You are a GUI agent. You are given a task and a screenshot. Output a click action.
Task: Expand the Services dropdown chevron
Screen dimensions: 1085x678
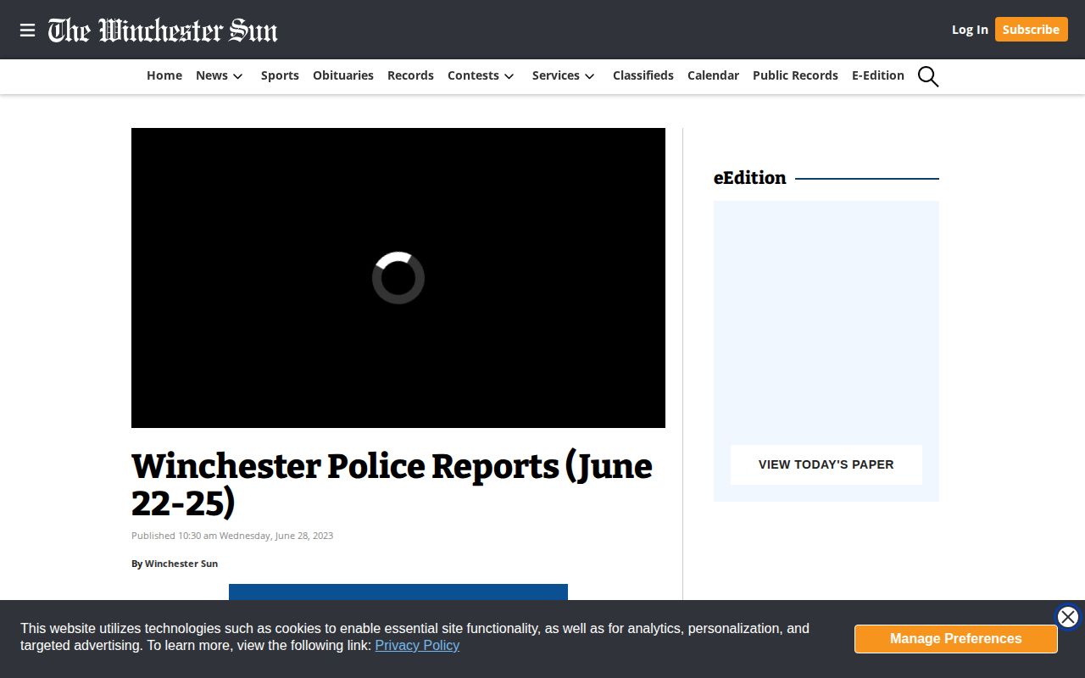(590, 76)
